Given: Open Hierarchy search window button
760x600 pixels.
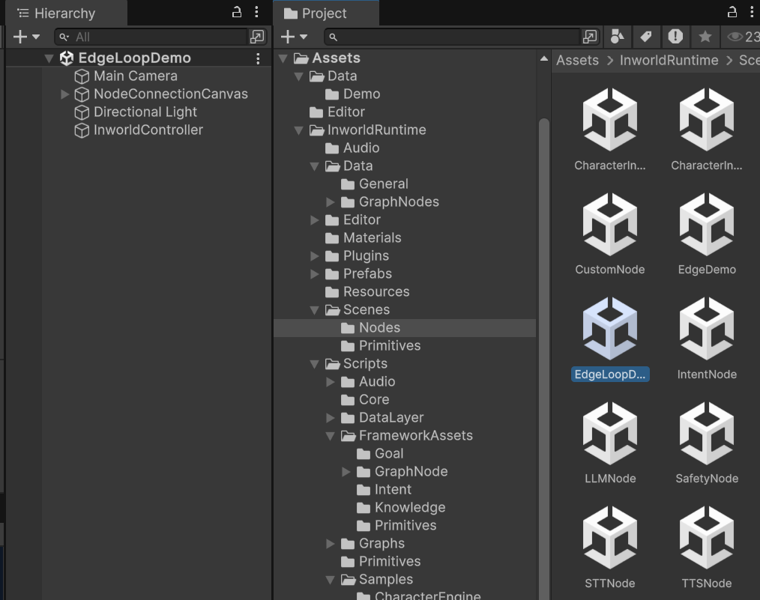Looking at the screenshot, I should point(257,37).
